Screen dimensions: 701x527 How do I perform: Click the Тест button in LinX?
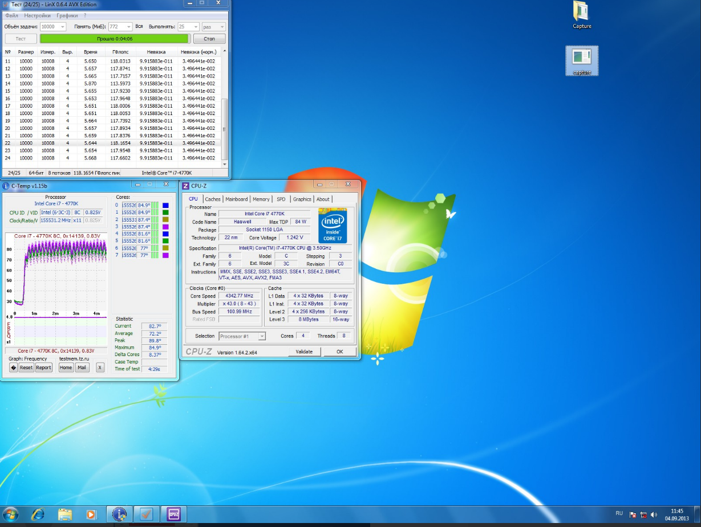21,39
